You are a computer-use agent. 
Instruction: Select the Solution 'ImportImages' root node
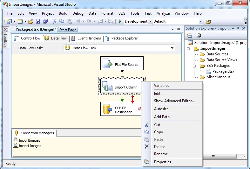click(x=218, y=43)
